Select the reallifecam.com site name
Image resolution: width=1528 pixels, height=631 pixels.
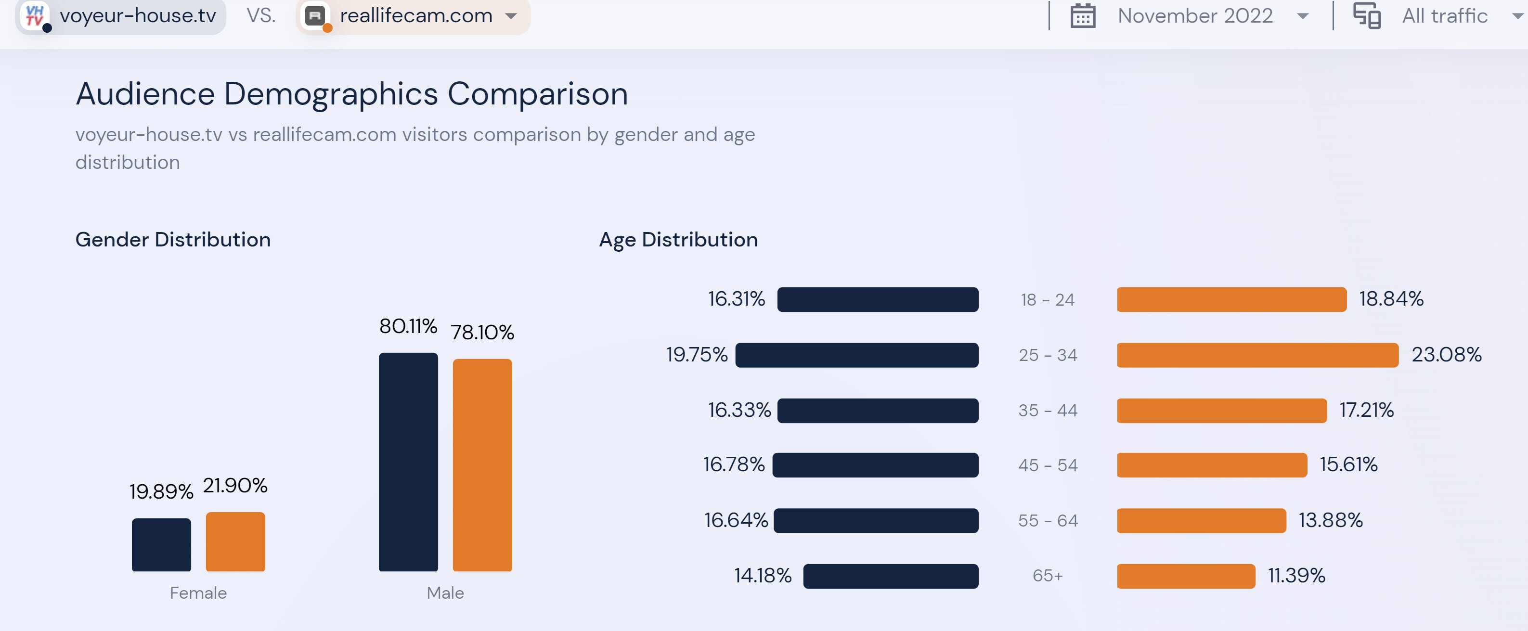click(x=416, y=16)
